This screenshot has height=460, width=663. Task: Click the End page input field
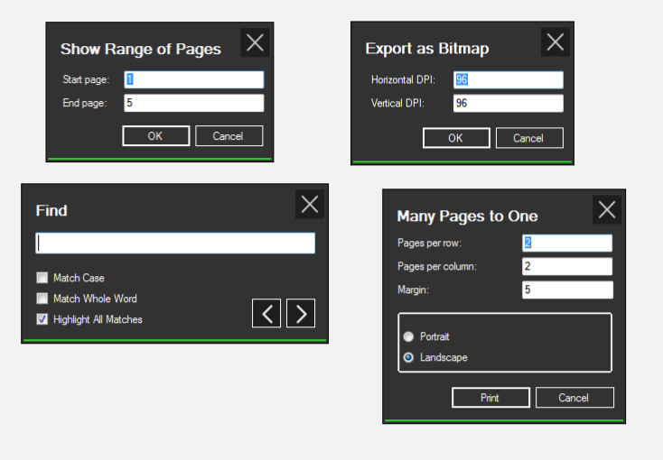[x=193, y=103]
